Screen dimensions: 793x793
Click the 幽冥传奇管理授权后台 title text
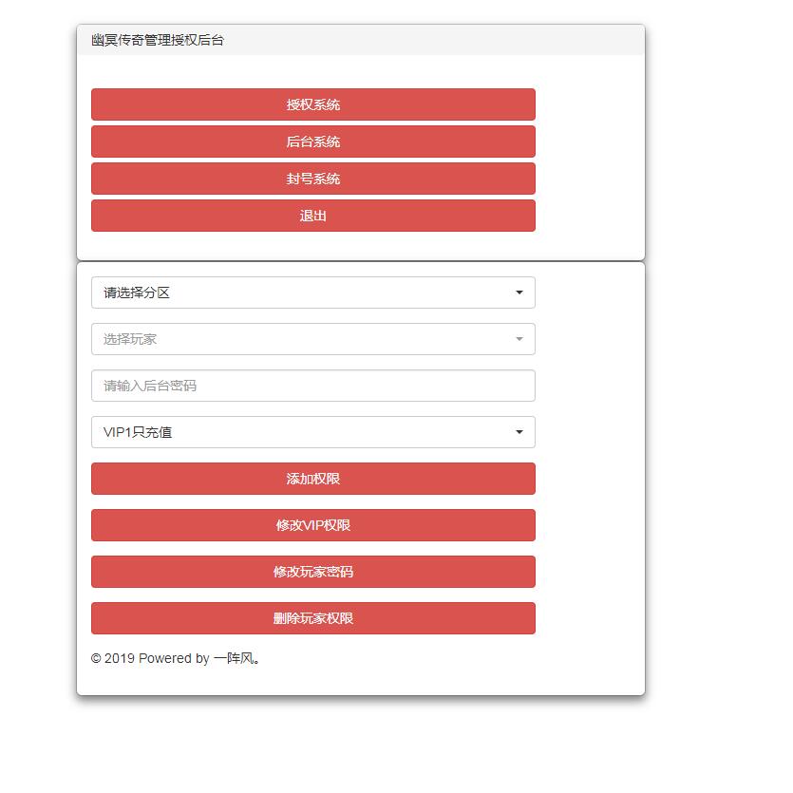pyautogui.click(x=158, y=40)
